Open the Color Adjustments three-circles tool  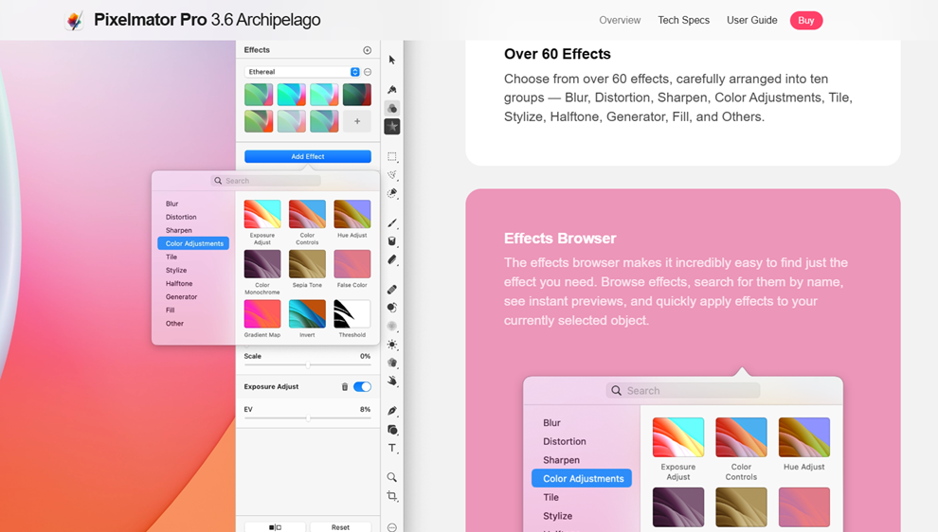pyautogui.click(x=392, y=108)
